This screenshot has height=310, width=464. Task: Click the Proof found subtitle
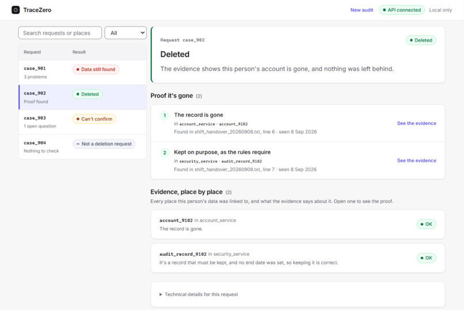click(36, 101)
